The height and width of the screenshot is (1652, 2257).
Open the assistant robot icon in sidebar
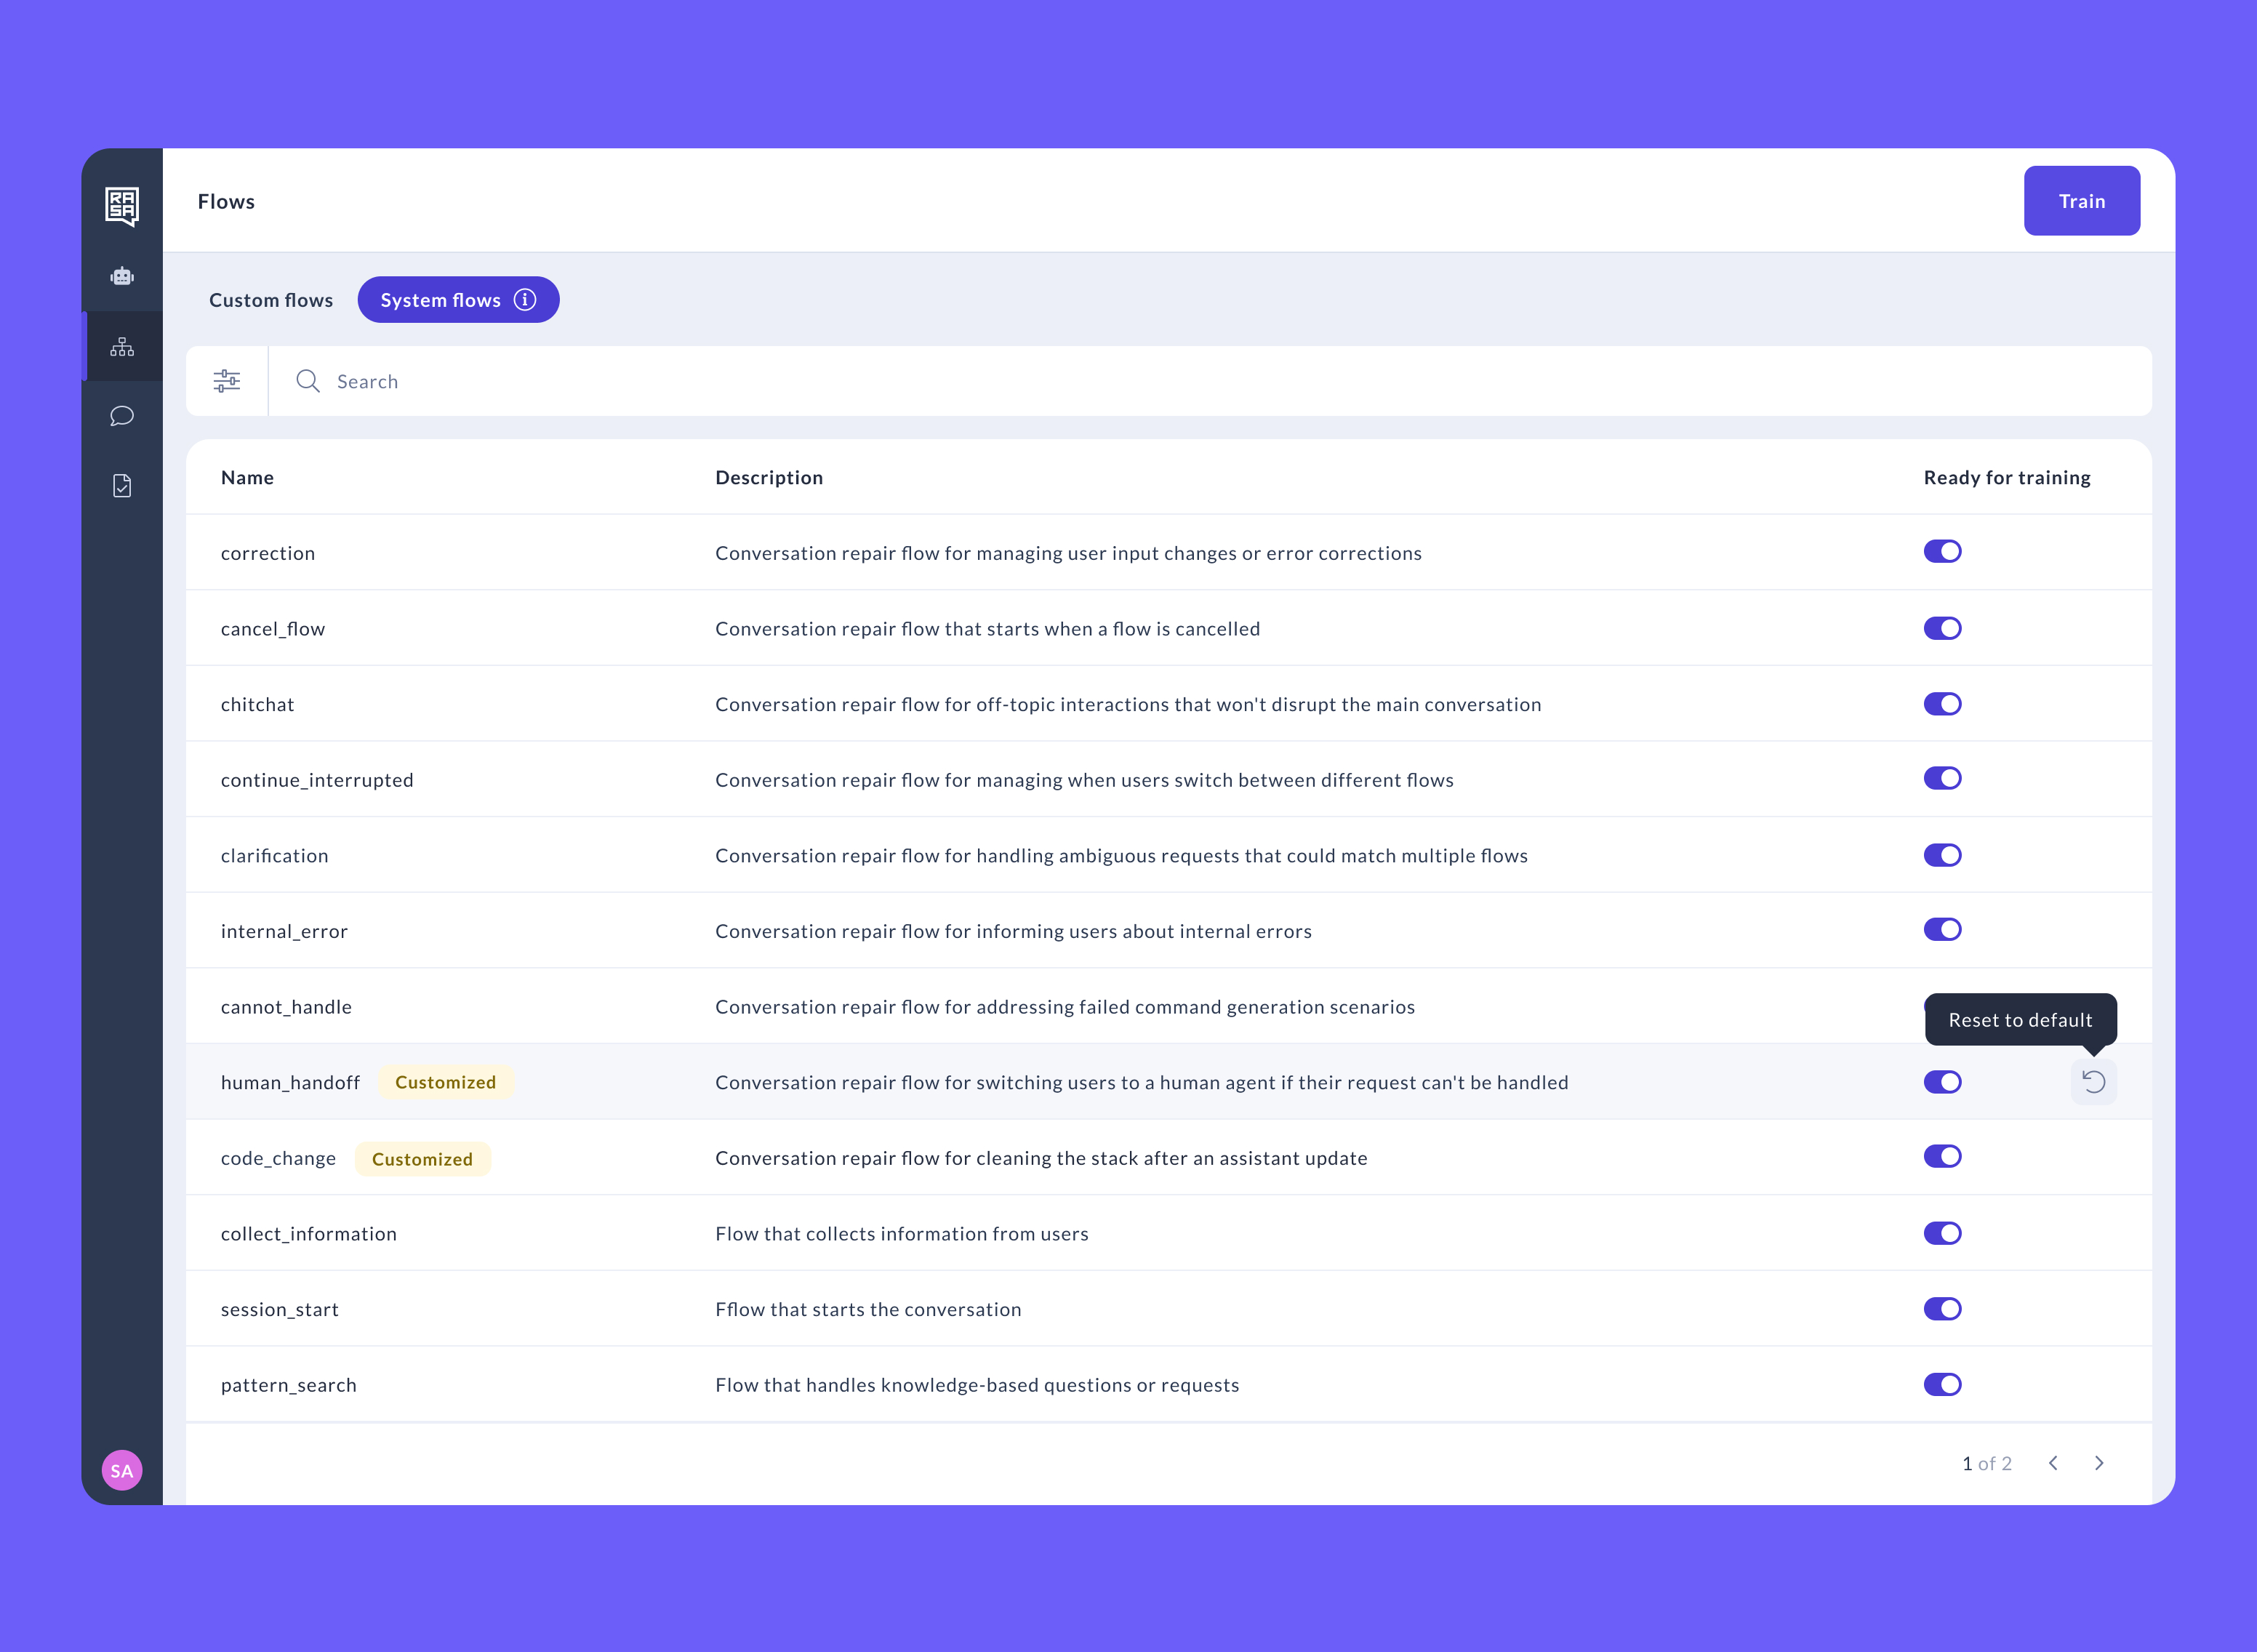point(122,276)
